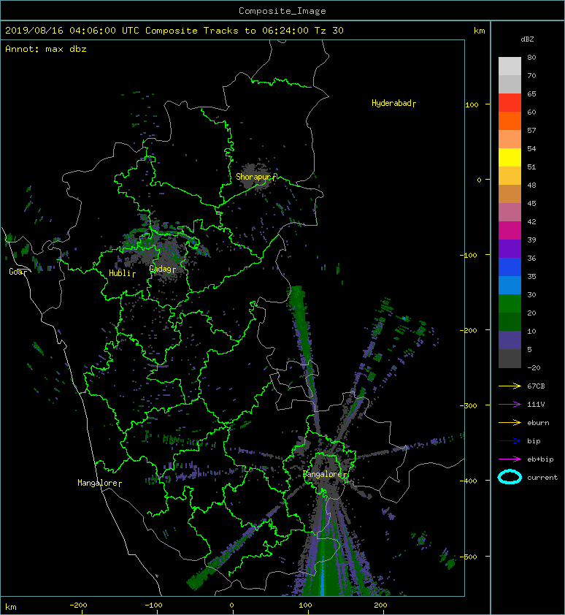Select the dark orange 60 dBZ swatch

tap(510, 121)
